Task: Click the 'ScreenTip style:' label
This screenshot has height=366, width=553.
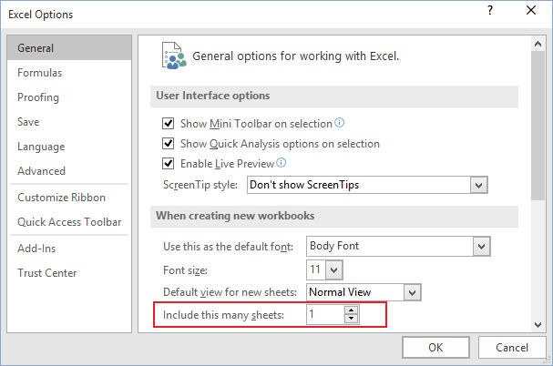Action: coord(200,185)
